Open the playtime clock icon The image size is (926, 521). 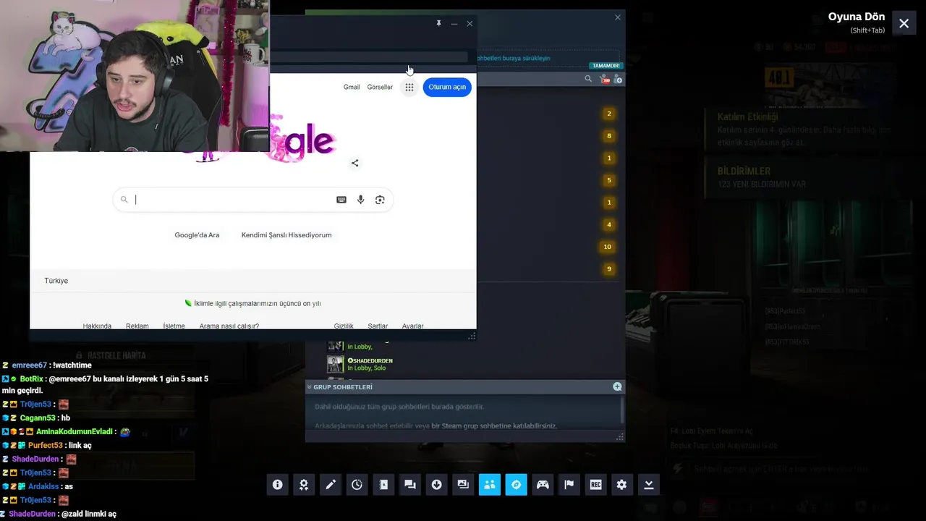click(357, 485)
